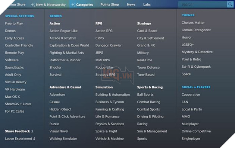
Task: Browse Online Competitive games
Action: click(x=196, y=131)
